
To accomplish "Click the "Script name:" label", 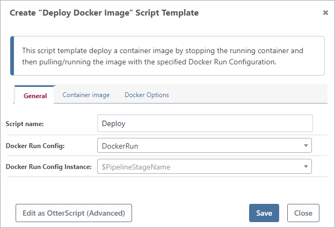I will (x=25, y=123).
